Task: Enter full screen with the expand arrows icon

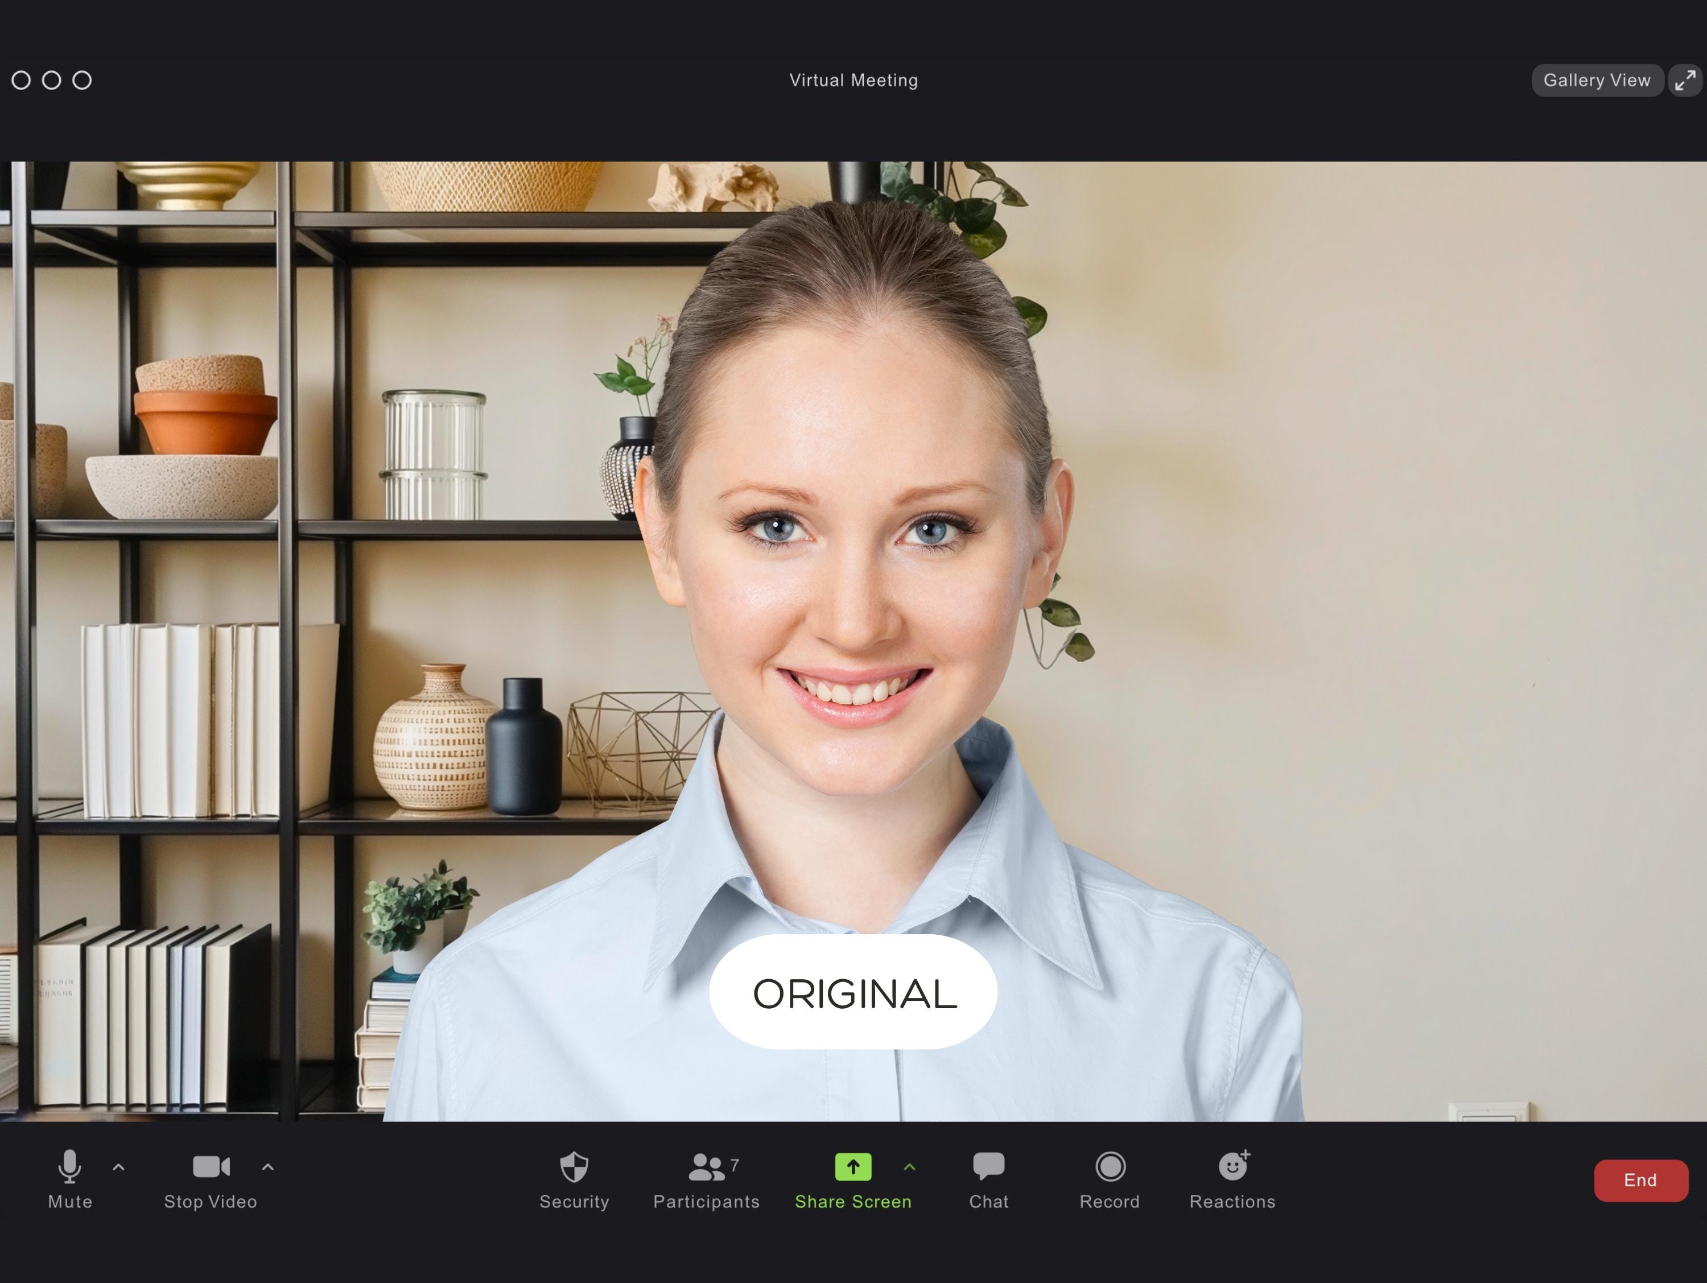Action: (x=1685, y=80)
